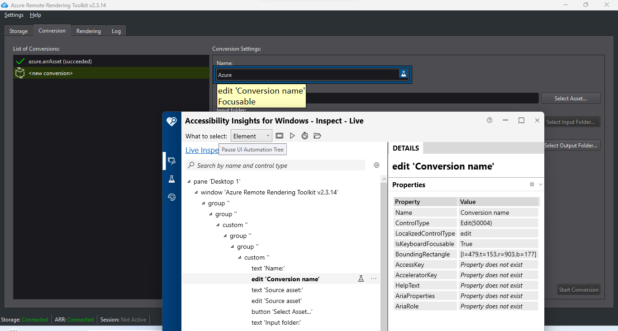Click the Azure Remote Rendering Toolkit title bar icon
This screenshot has height=331, width=618.
pos(5,5)
